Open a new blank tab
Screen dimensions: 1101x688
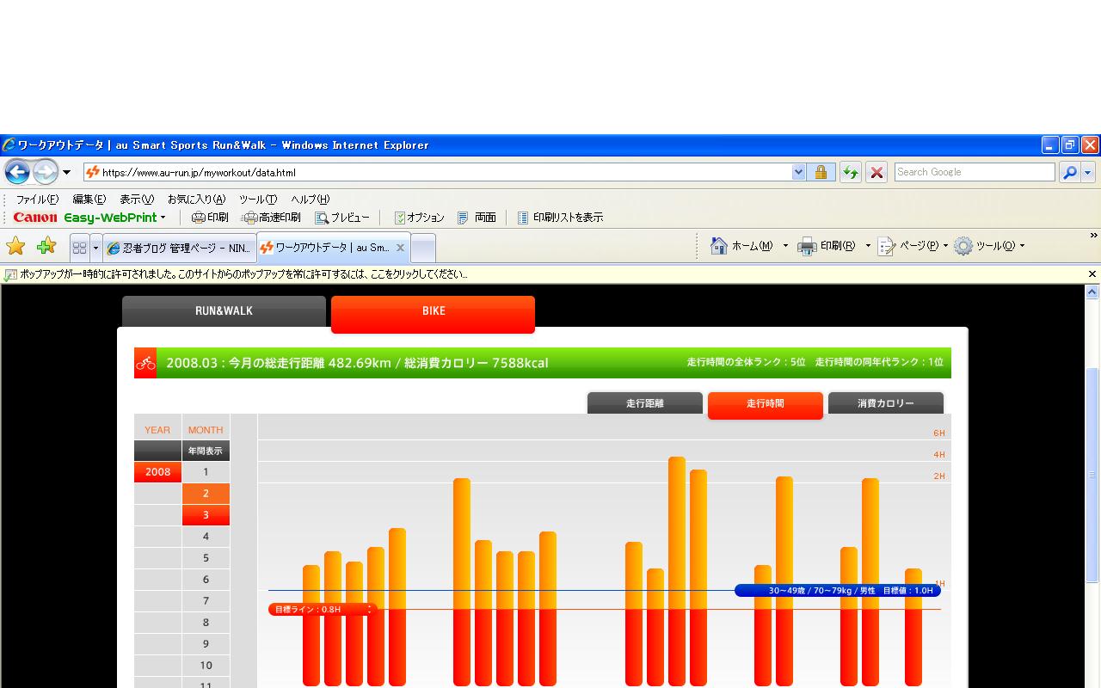pyautogui.click(x=422, y=248)
